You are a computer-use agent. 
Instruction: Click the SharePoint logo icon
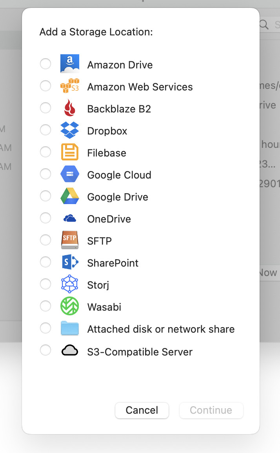[x=70, y=262]
